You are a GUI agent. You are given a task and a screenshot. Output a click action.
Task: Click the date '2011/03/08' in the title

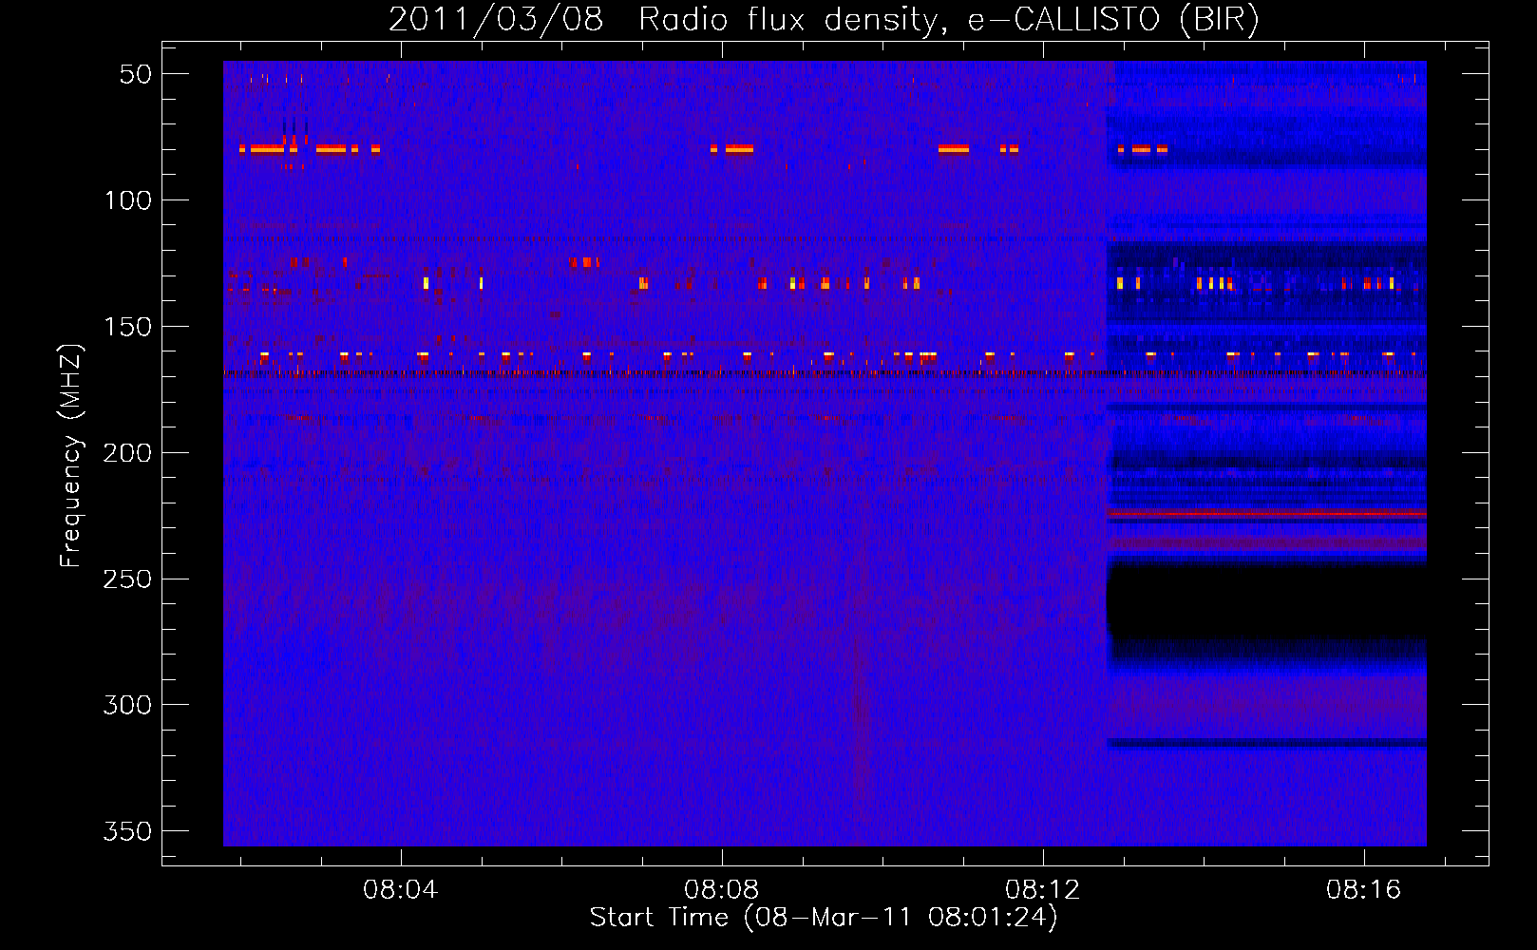tap(496, 20)
